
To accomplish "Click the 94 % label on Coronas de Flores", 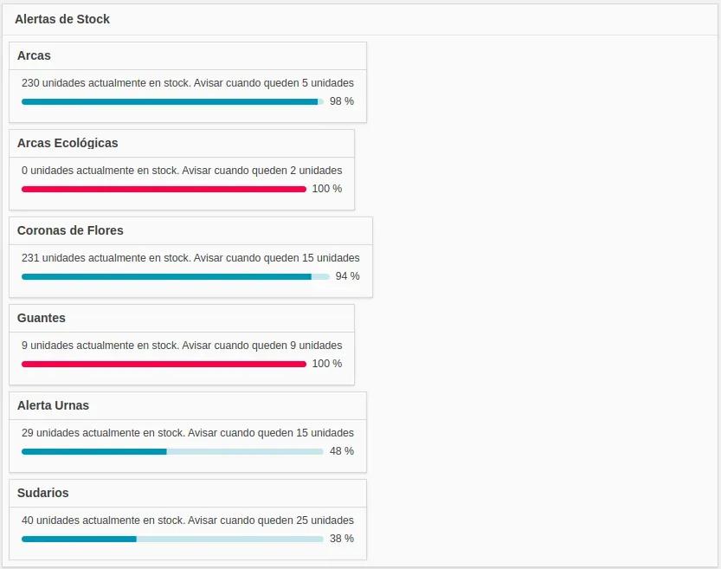I will tap(348, 276).
